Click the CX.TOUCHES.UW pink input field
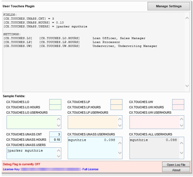193x177 pixels. (178, 102)
